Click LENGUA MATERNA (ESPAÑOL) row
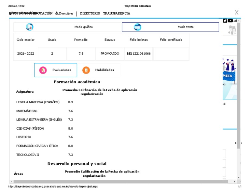 (x=38, y=102)
